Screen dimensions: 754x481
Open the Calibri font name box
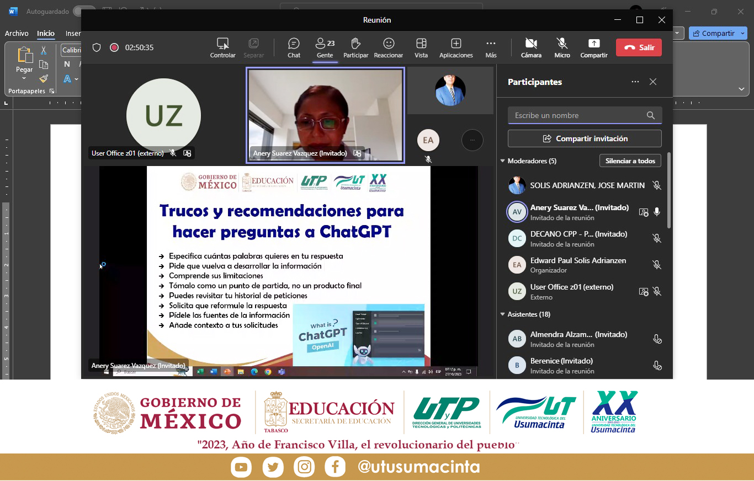71,50
